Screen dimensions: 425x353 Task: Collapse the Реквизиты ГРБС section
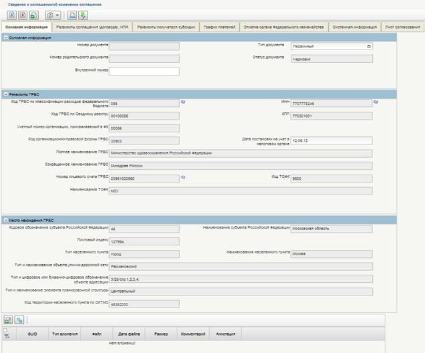(6, 94)
